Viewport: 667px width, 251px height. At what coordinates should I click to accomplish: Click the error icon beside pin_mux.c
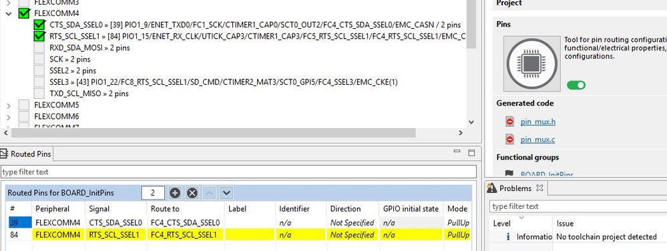point(509,139)
